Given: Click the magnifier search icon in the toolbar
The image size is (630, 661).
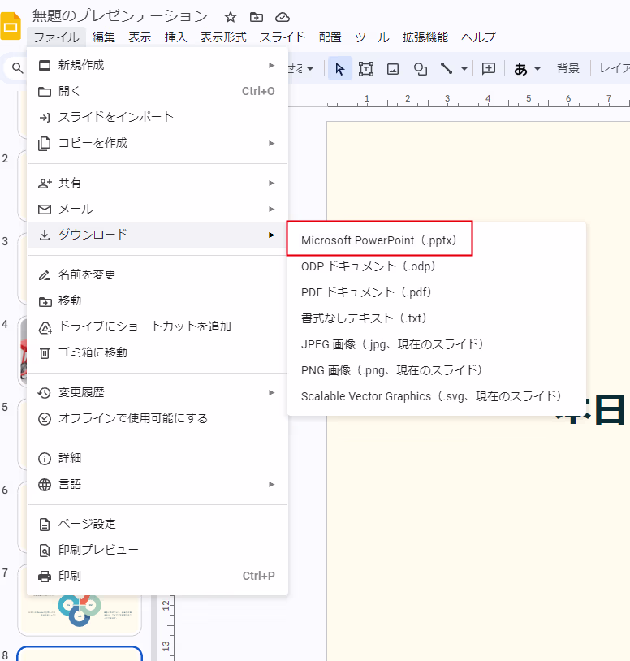Looking at the screenshot, I should coord(17,68).
